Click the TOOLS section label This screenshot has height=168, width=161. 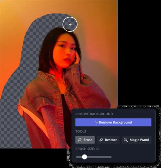[81, 131]
